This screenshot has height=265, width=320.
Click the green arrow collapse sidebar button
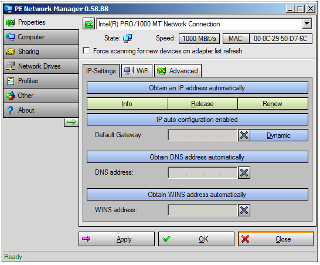click(72, 122)
